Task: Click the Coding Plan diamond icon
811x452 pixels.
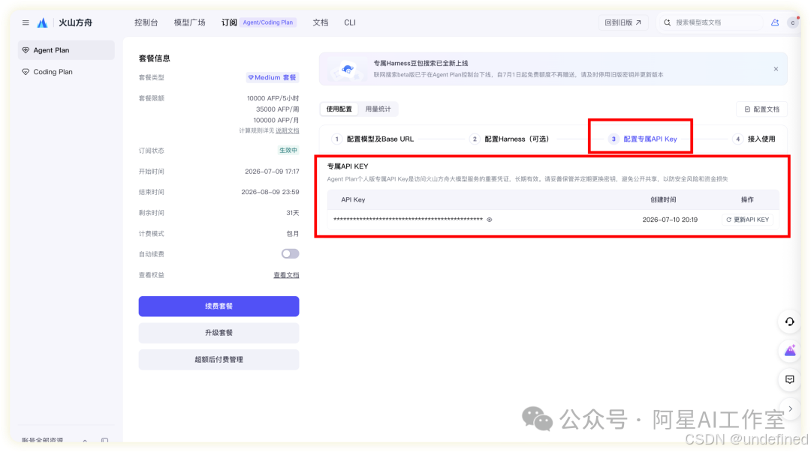Action: [26, 72]
